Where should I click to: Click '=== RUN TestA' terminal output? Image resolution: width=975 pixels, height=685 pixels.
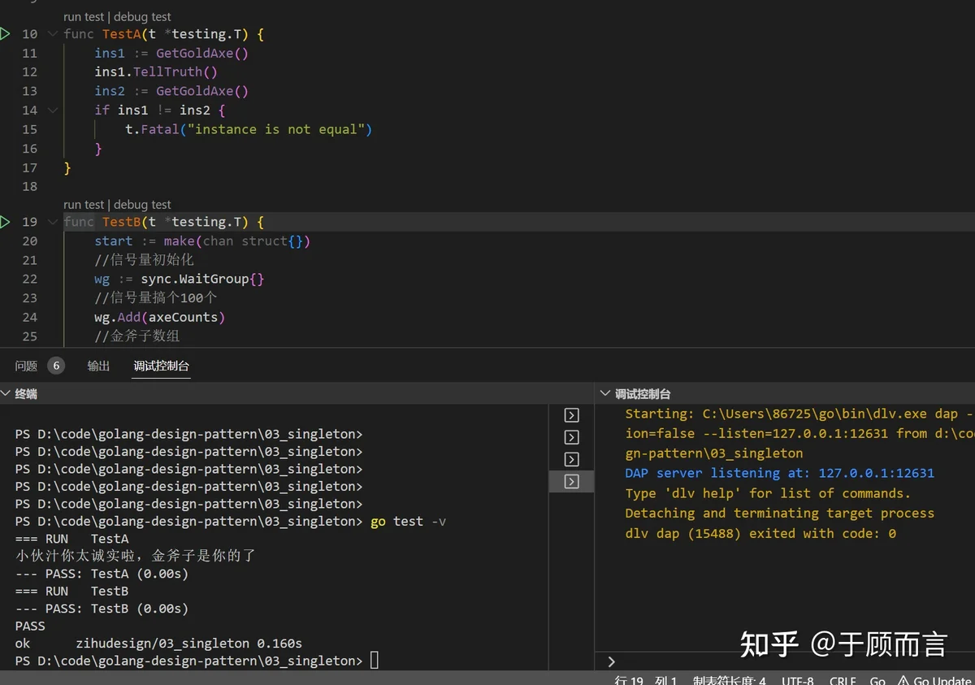72,539
